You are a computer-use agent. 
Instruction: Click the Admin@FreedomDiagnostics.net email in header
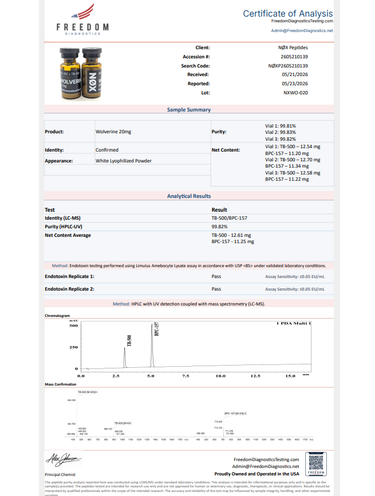[x=302, y=31]
